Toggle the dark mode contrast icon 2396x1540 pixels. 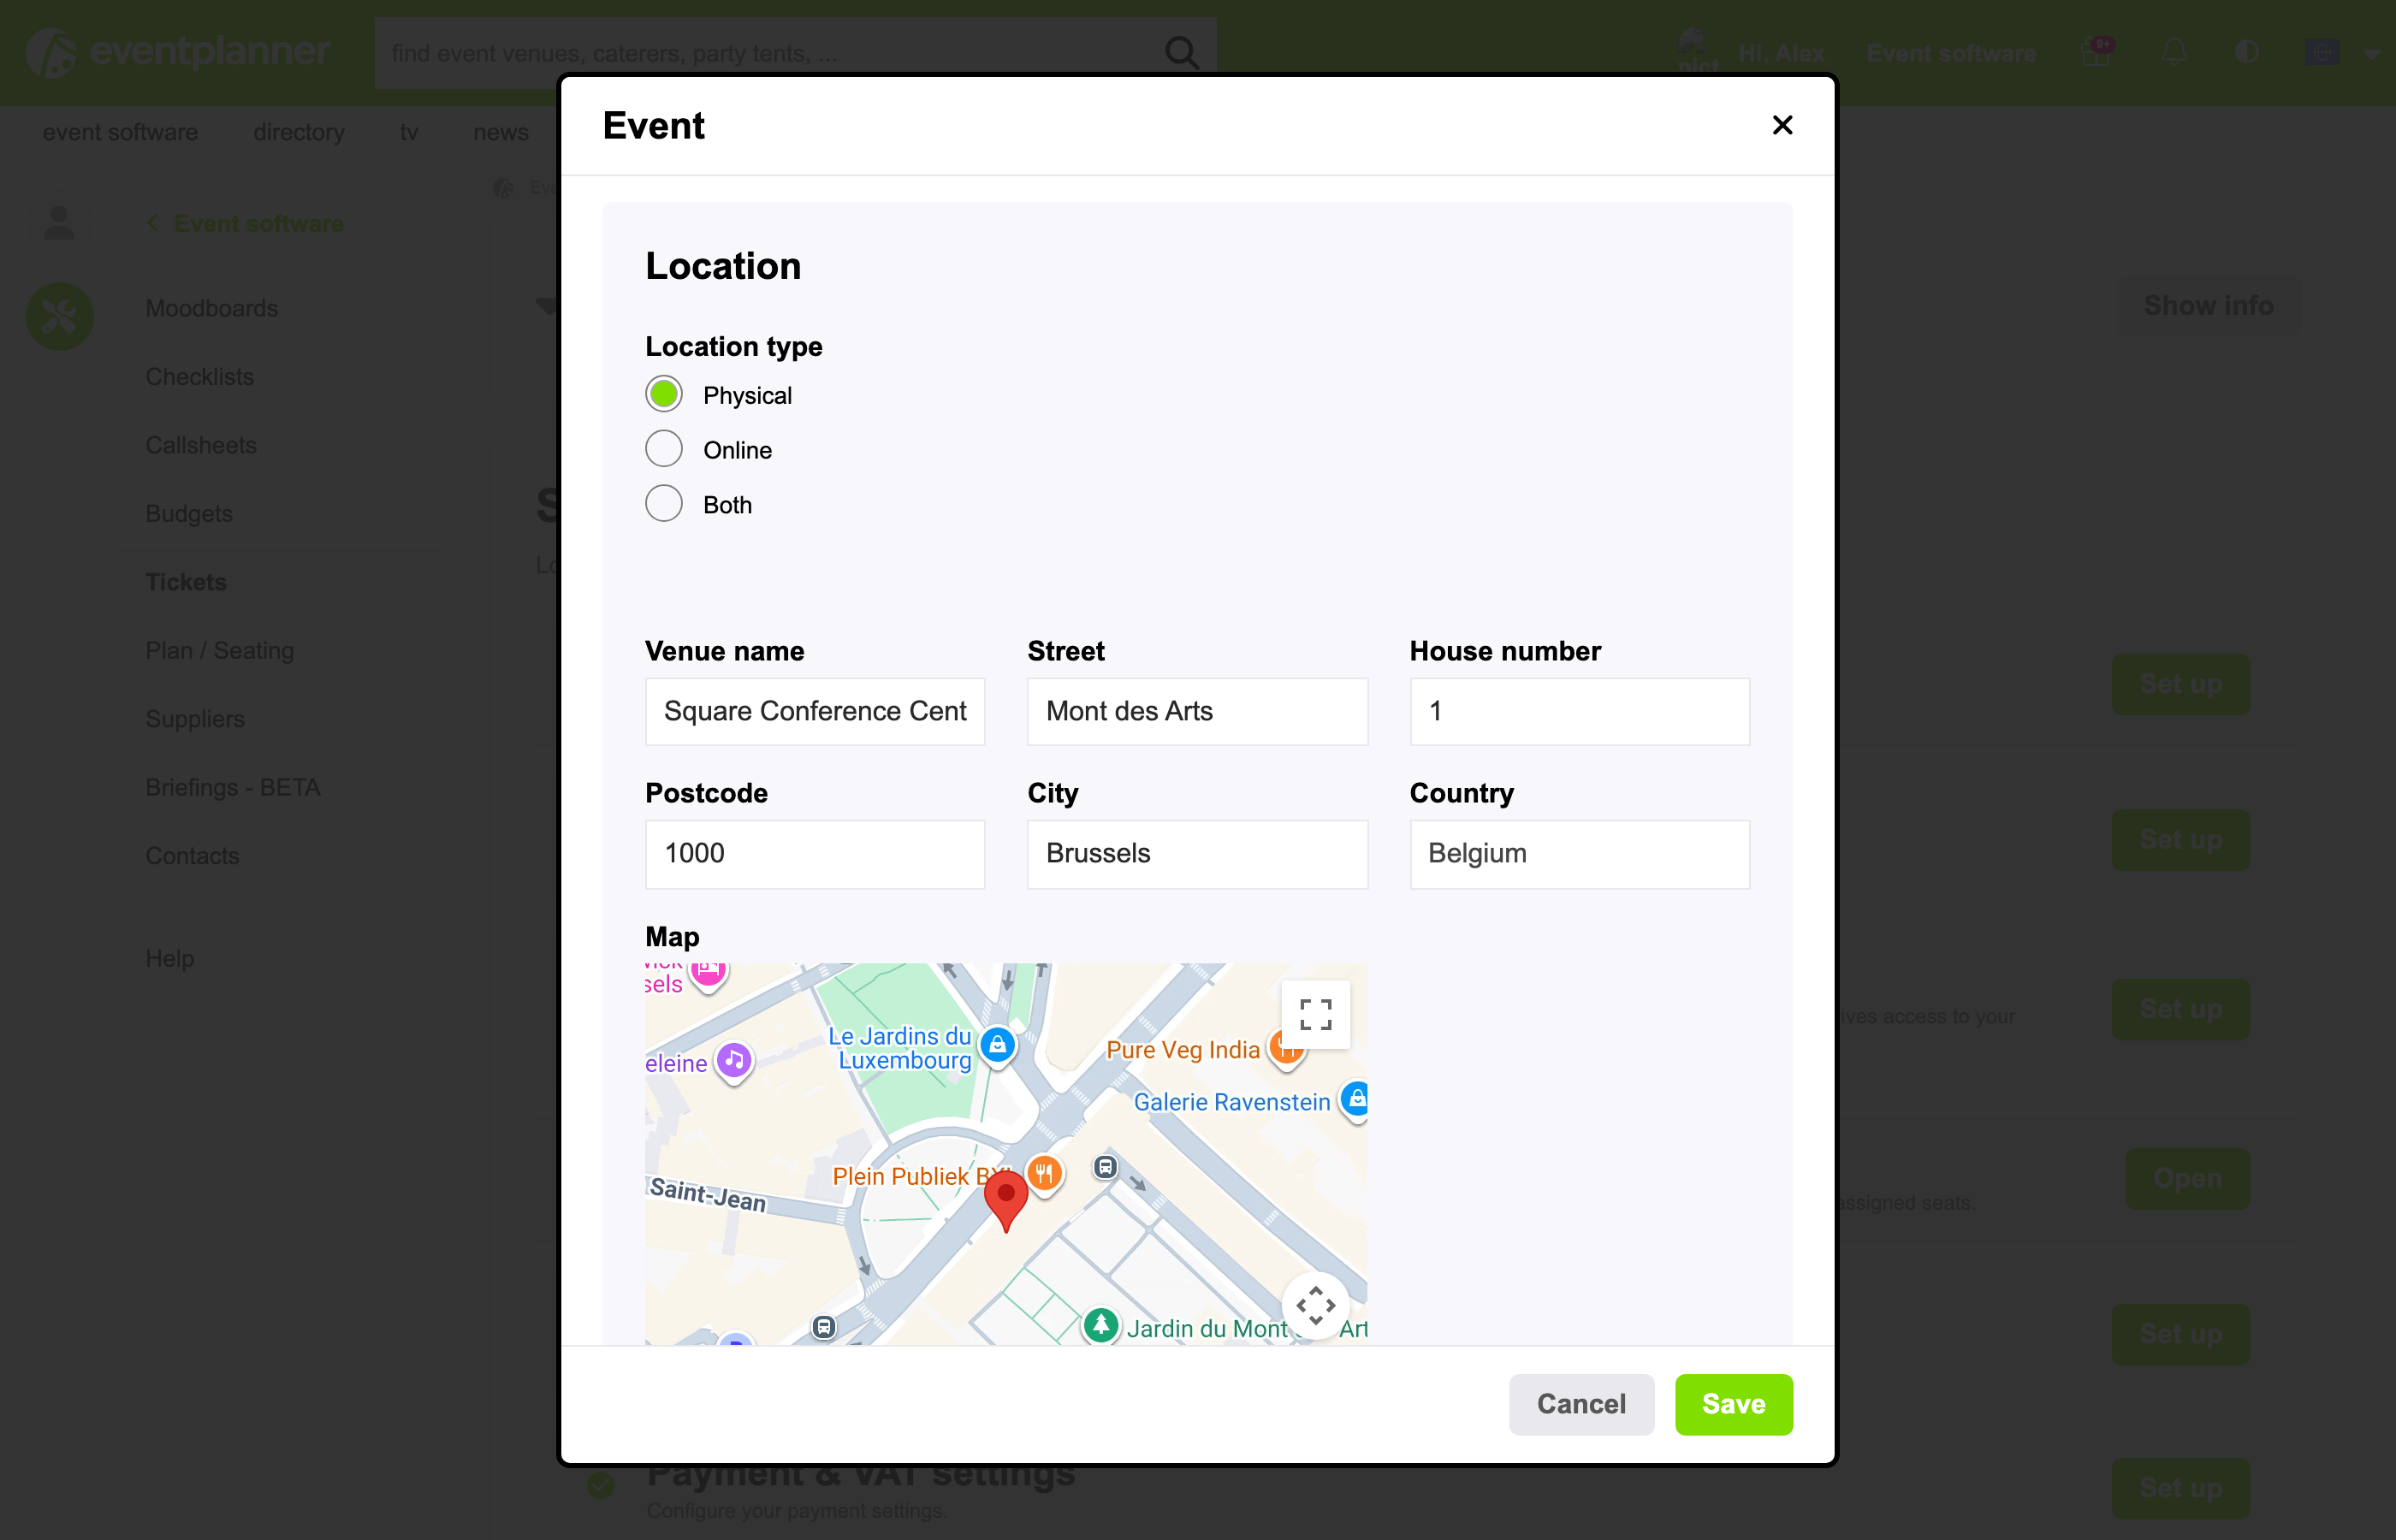pos(2246,52)
